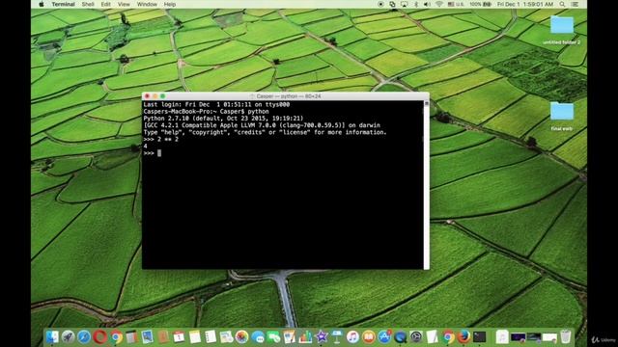The height and width of the screenshot is (347, 618).
Task: Open the Notes app in Dock
Action: (x=195, y=336)
